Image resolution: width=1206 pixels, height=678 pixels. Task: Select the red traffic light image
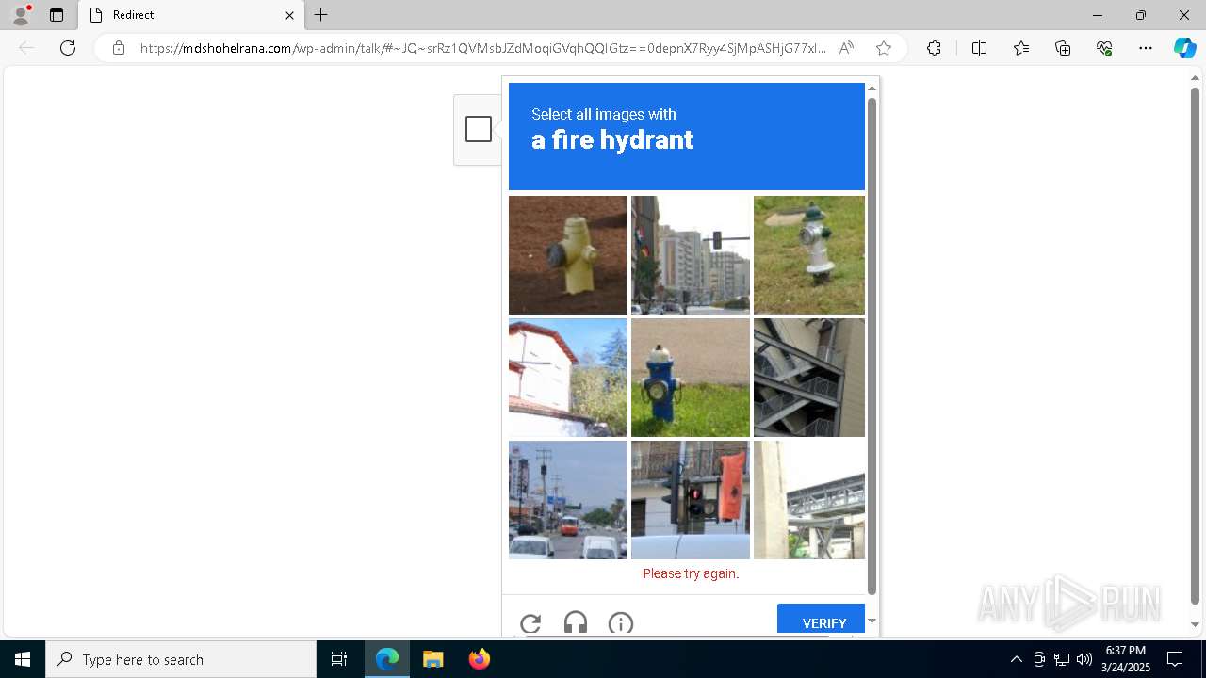691,500
